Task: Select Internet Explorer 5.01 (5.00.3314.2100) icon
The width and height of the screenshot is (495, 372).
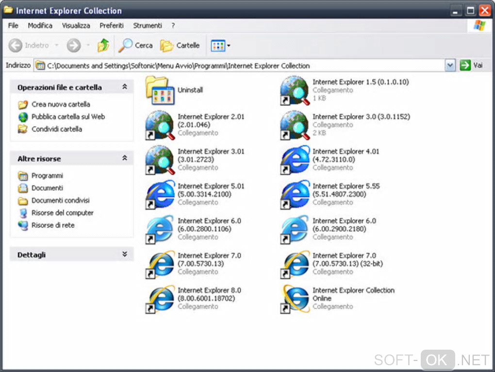Action: point(160,195)
